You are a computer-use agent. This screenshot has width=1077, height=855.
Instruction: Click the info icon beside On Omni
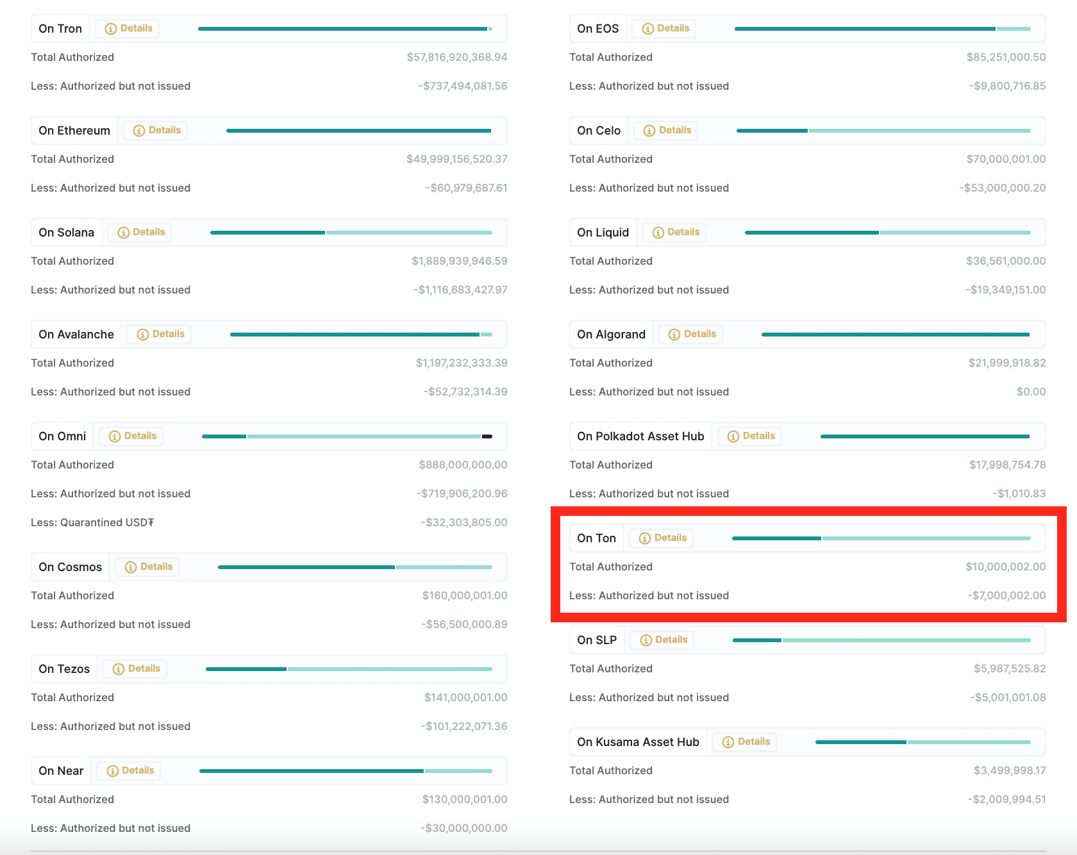[115, 436]
